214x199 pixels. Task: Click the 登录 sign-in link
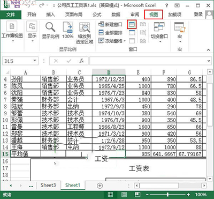pos(198,14)
